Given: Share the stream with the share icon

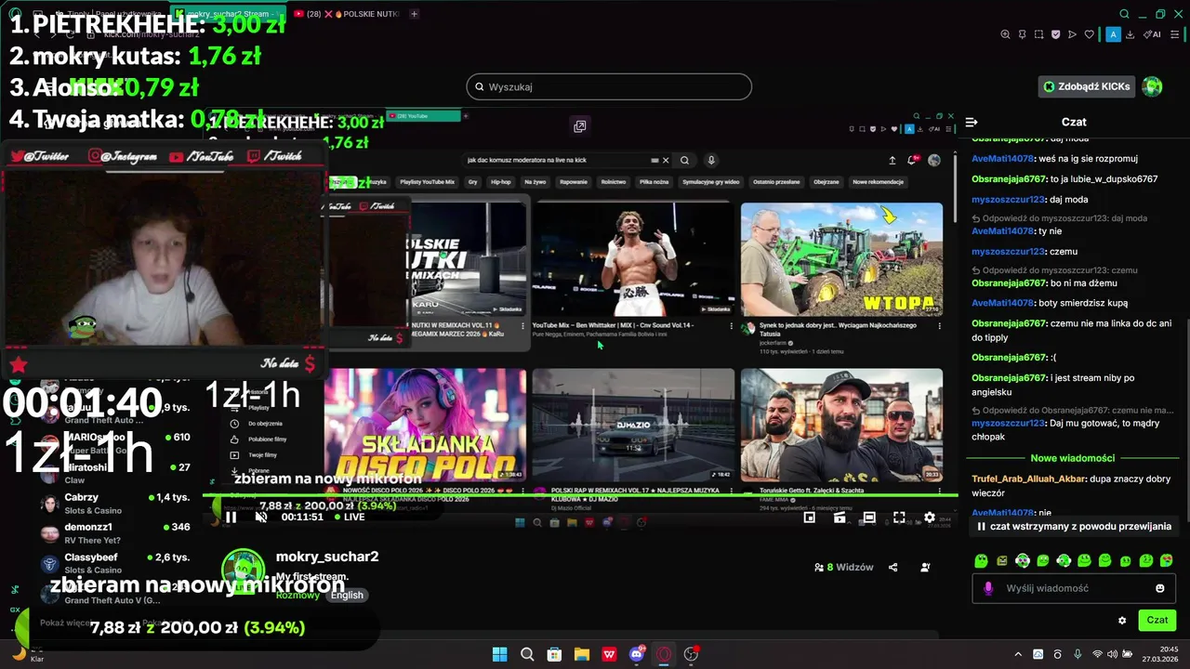Looking at the screenshot, I should click(x=893, y=567).
